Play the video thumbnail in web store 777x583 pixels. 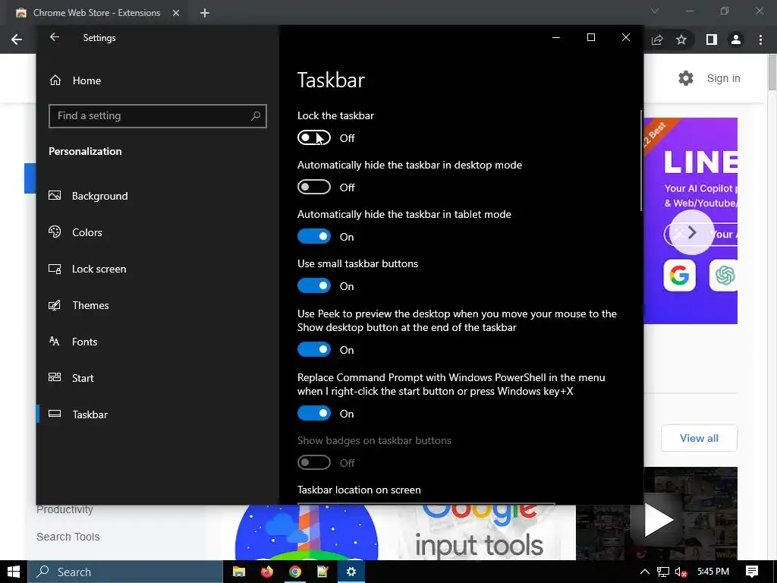coord(659,520)
